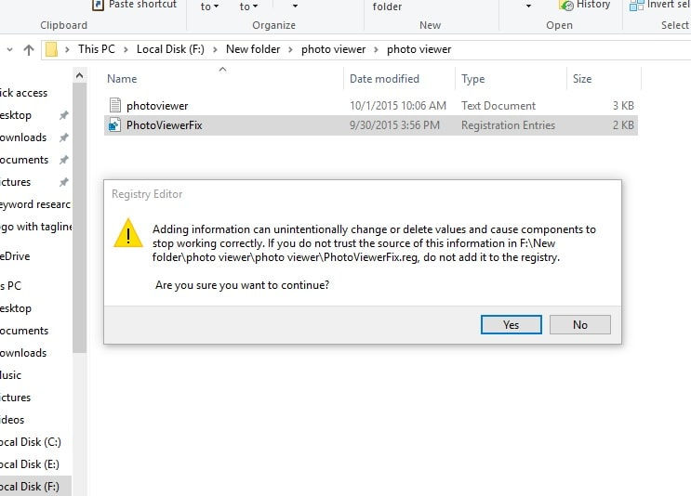Open pinned Pictures in Quick access

pos(16,182)
